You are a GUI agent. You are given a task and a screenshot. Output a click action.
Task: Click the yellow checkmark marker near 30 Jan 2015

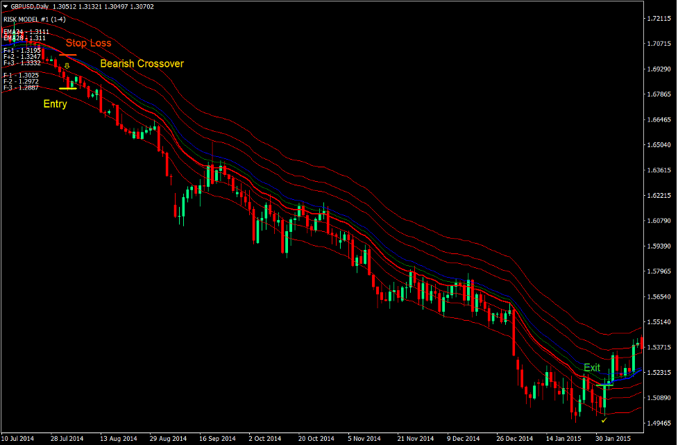[x=604, y=420]
